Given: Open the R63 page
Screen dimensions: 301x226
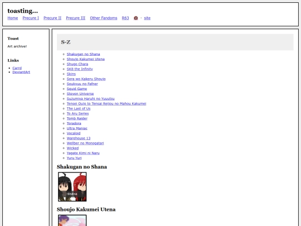Looking at the screenshot, I should [125, 18].
